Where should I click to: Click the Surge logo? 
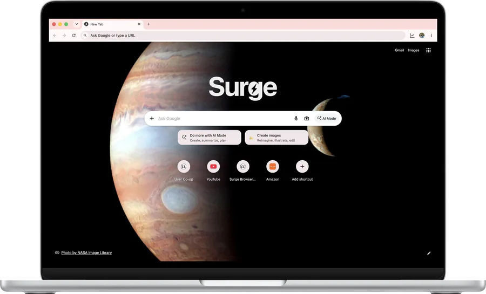(242, 88)
